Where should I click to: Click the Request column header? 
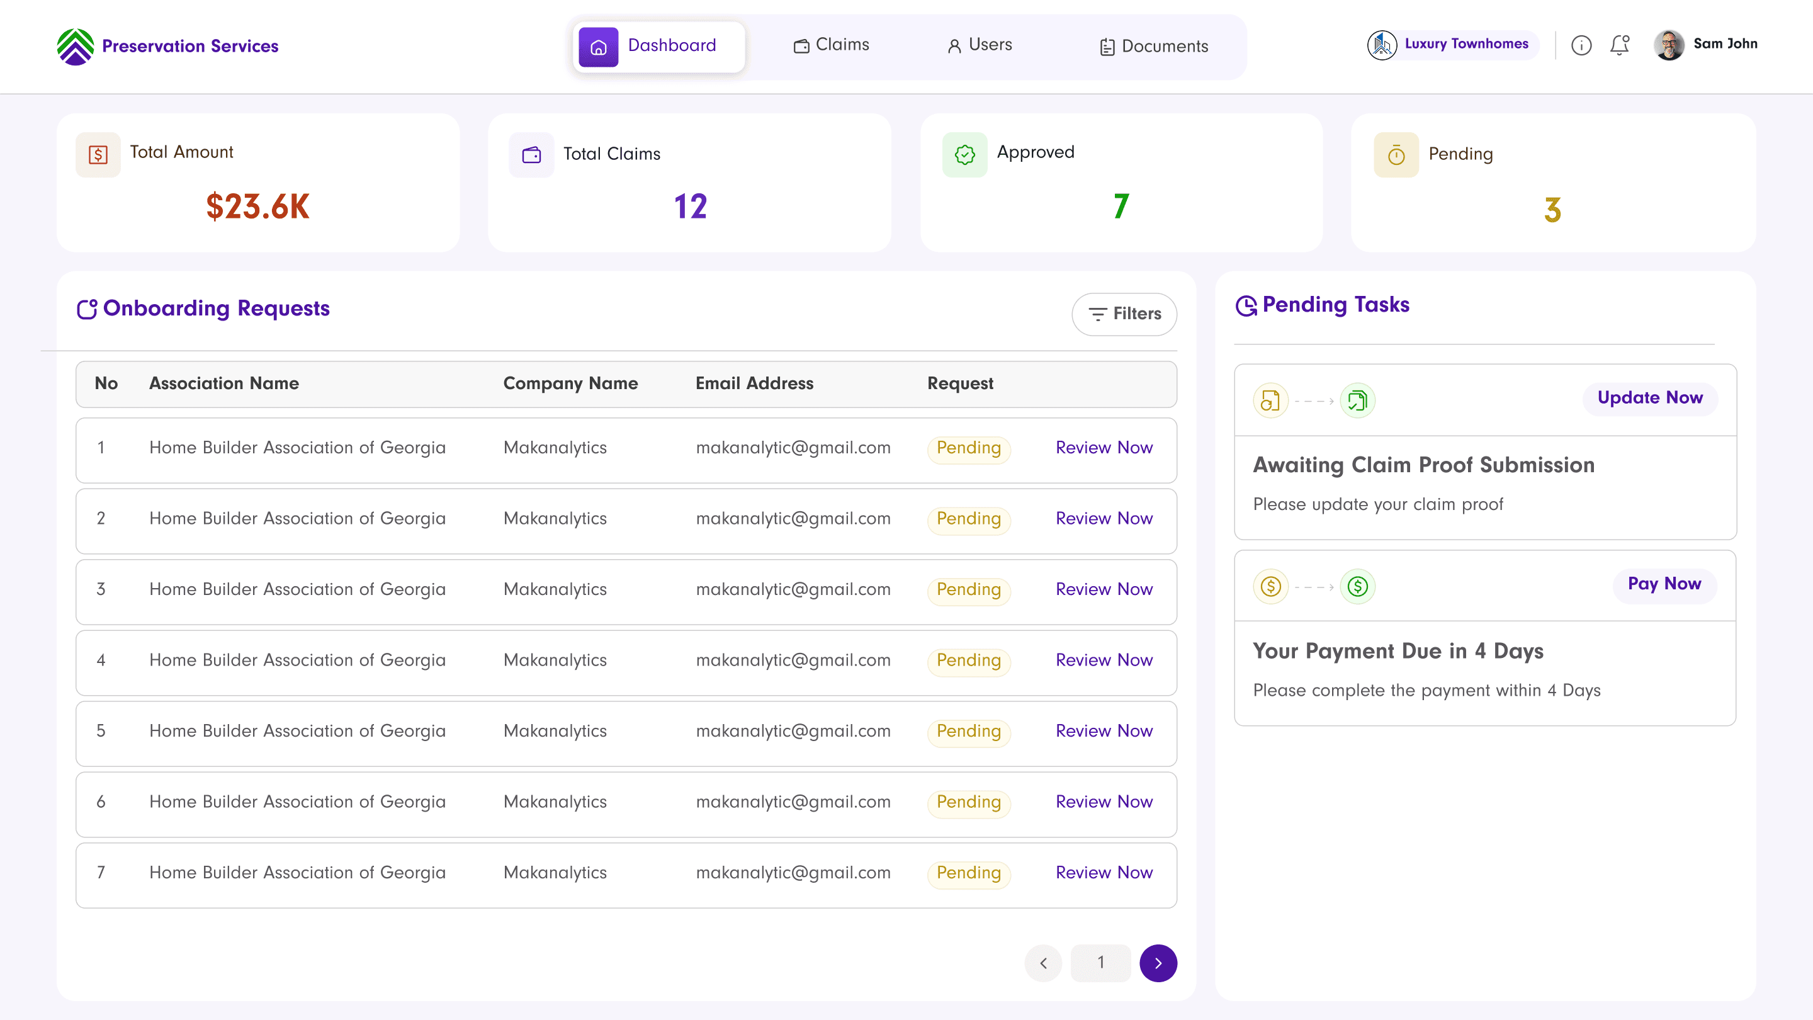coord(960,383)
